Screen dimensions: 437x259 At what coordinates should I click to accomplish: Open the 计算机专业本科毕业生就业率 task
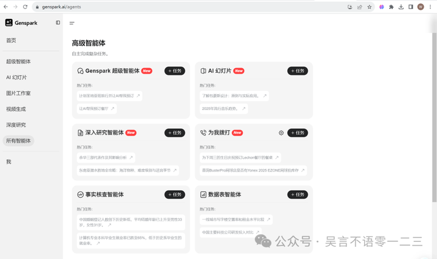pyautogui.click(x=131, y=241)
